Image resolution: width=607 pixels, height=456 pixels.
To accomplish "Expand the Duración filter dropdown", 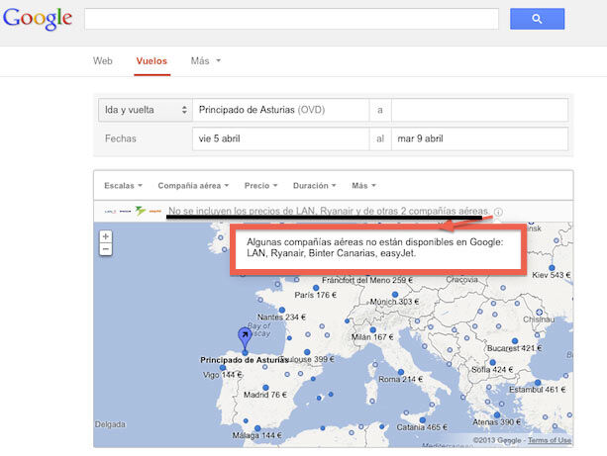I will tap(314, 186).
